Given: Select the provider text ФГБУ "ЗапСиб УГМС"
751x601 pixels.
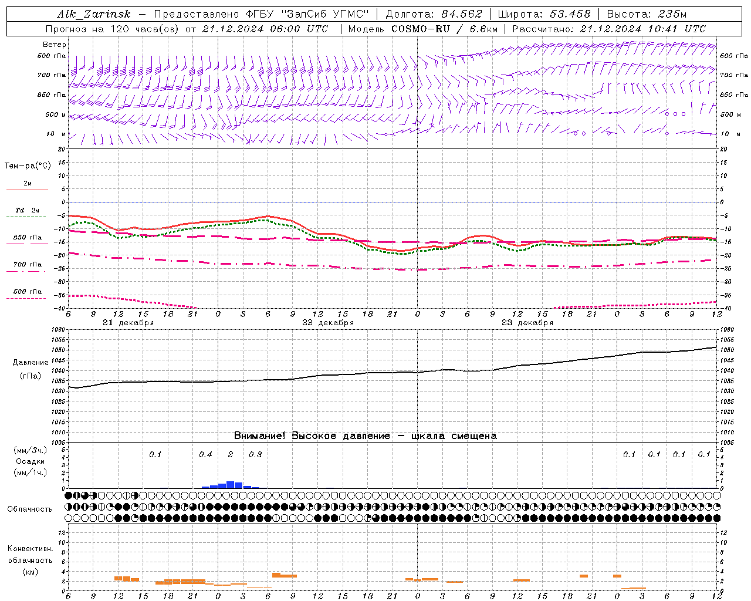Looking at the screenshot, I should point(306,14).
